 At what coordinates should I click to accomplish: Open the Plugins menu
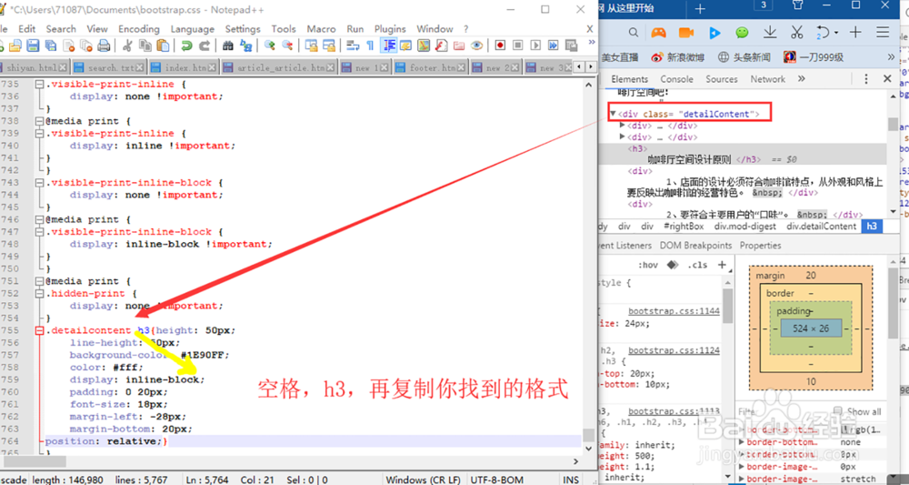(390, 28)
